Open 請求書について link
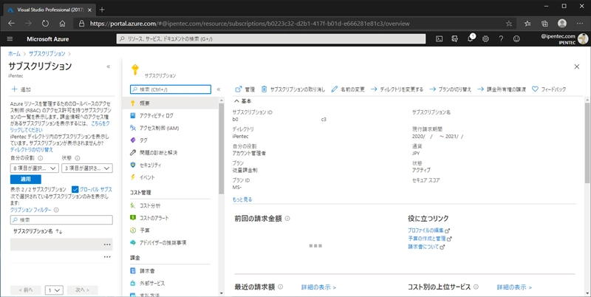The height and width of the screenshot is (297, 591). click(x=426, y=247)
